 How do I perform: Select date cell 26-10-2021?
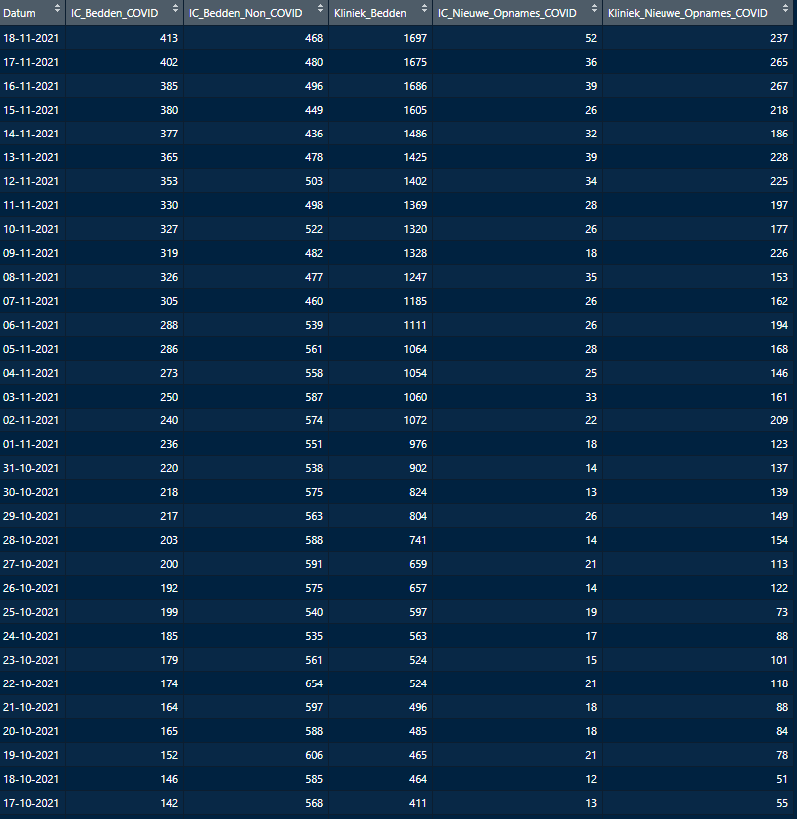click(31, 588)
